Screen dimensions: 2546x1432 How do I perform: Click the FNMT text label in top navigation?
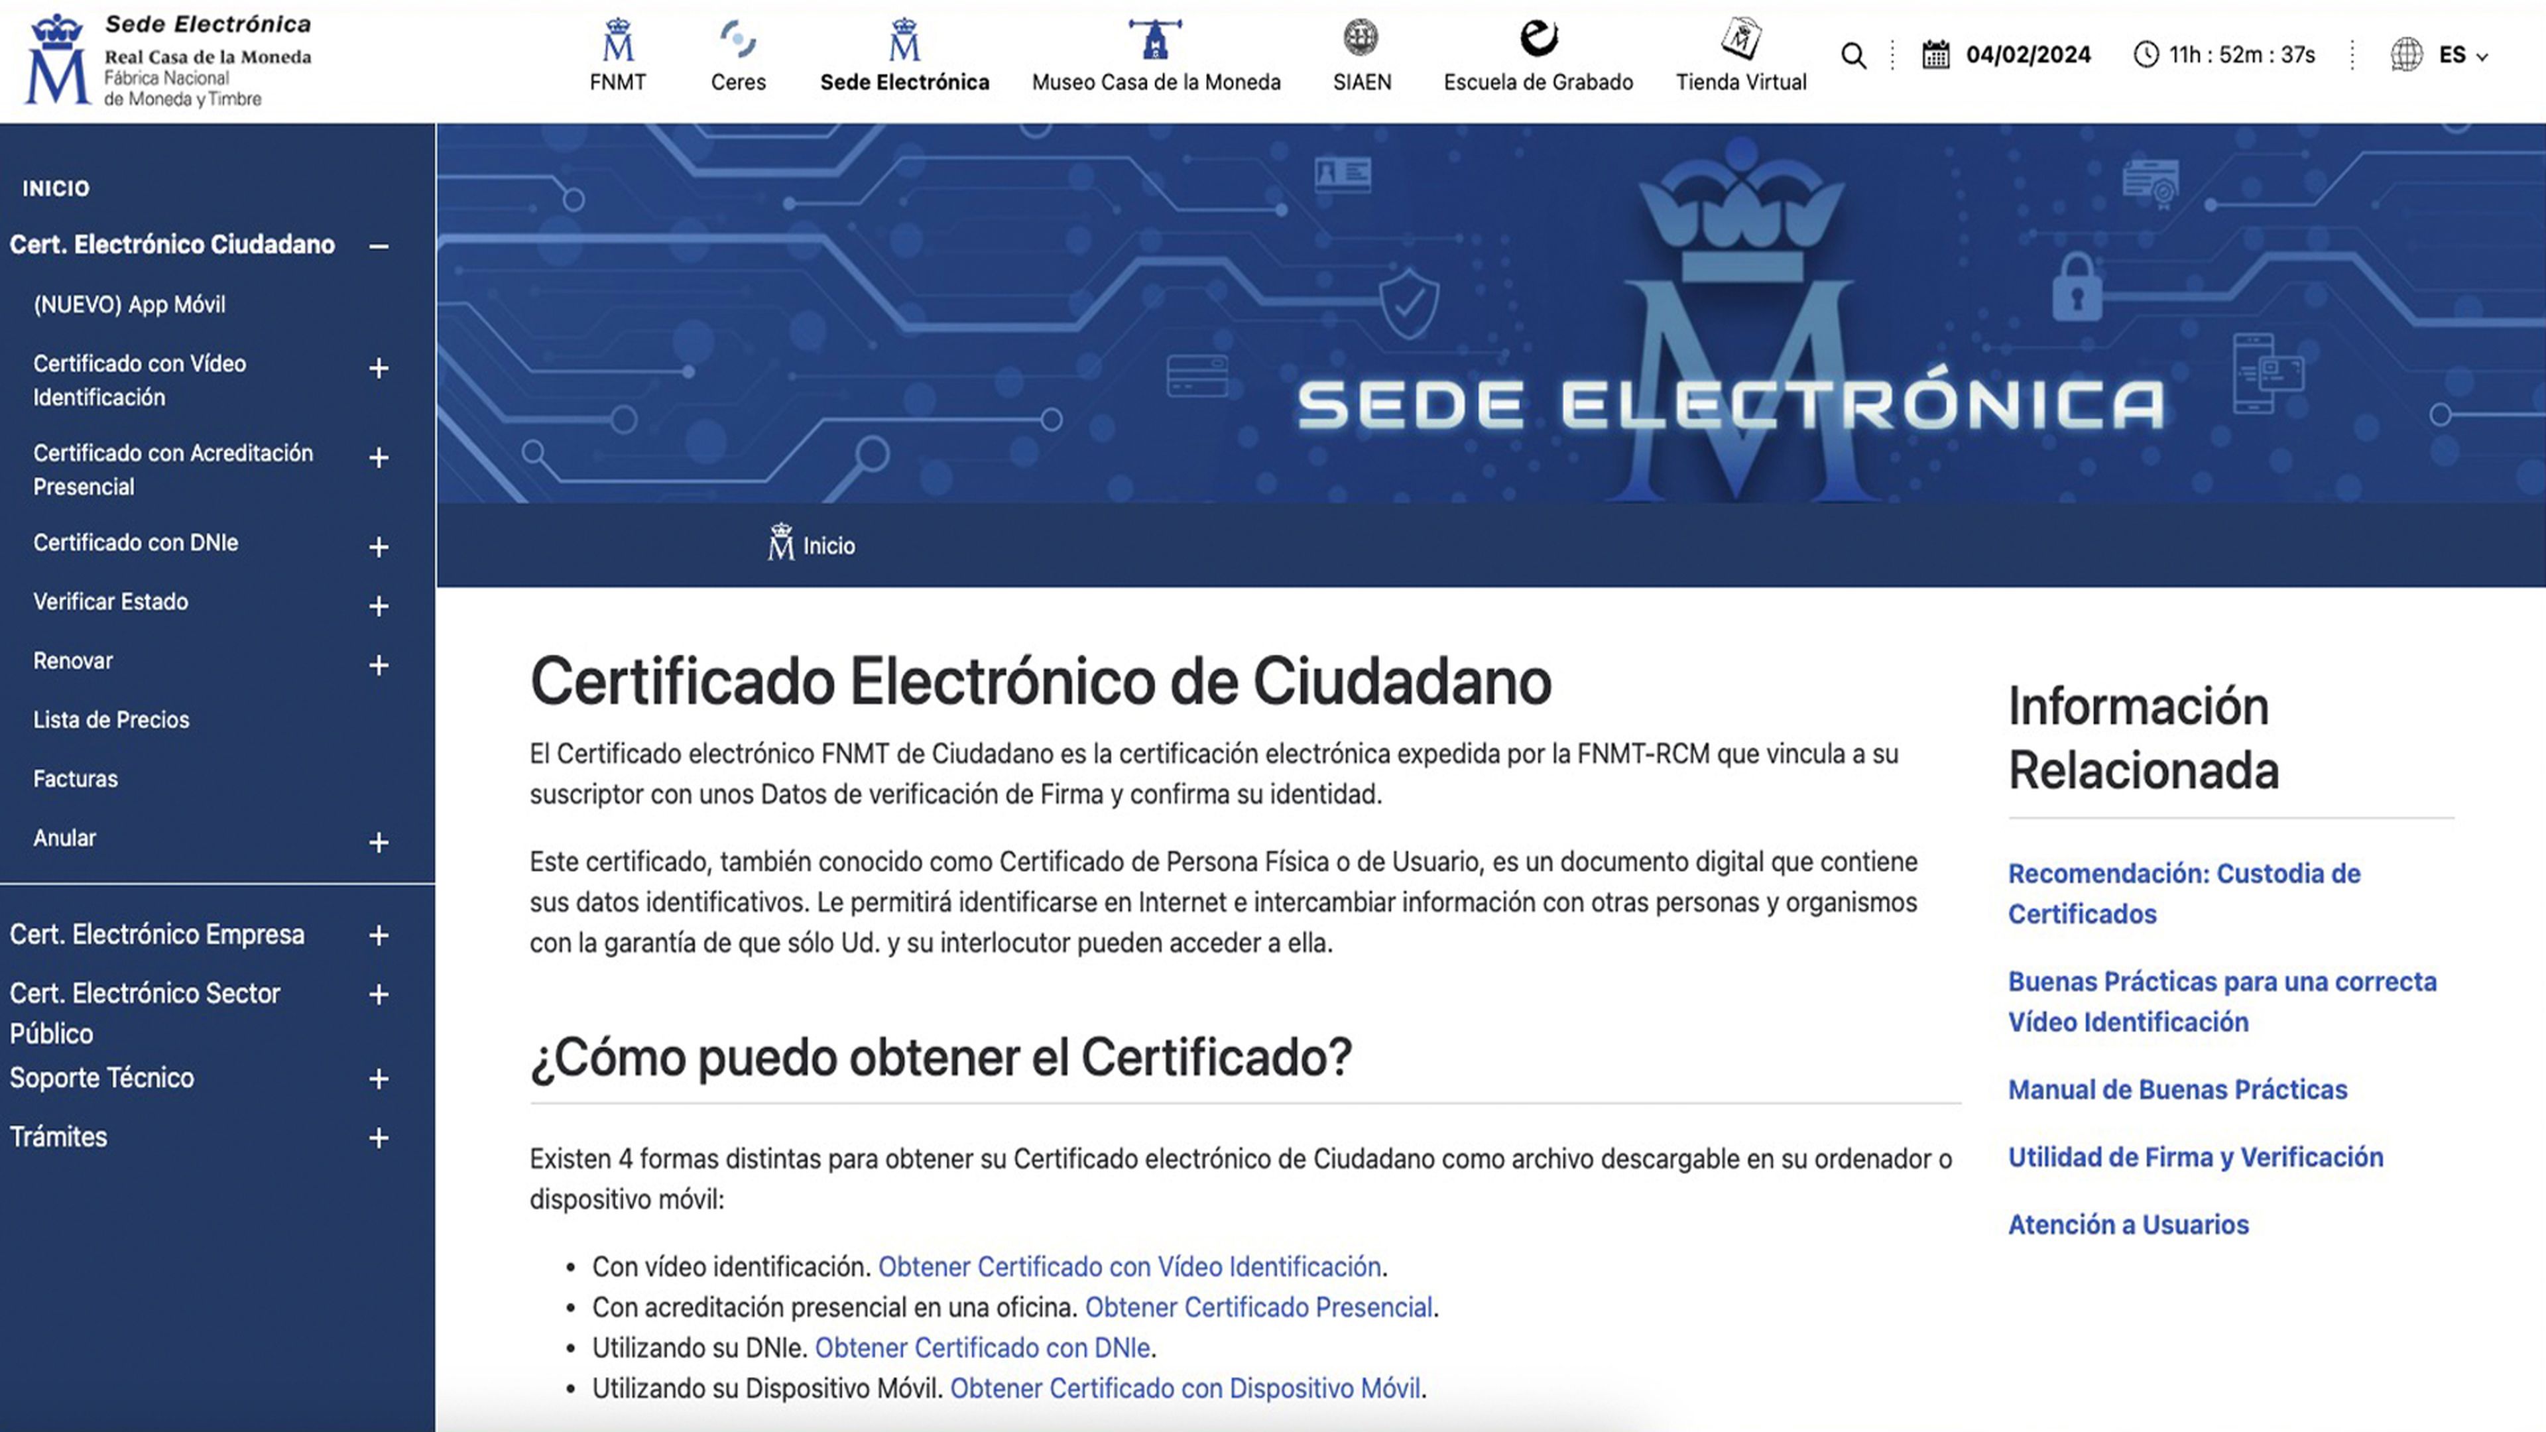click(x=618, y=82)
